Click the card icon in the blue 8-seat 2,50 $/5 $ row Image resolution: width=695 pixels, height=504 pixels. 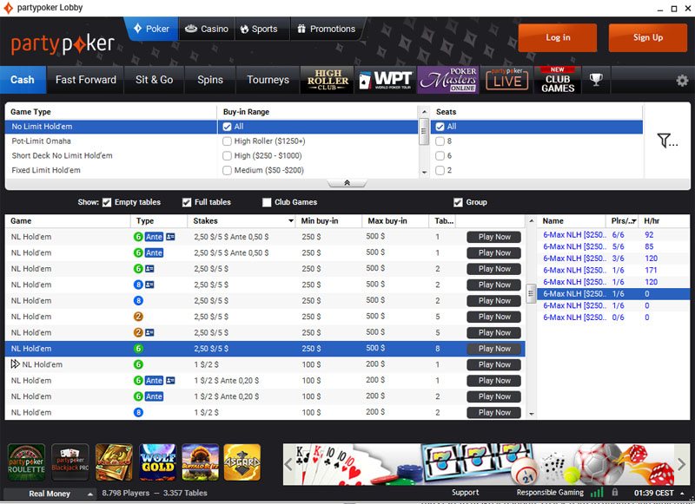(x=149, y=285)
